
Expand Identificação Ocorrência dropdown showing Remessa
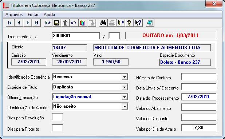125,77
